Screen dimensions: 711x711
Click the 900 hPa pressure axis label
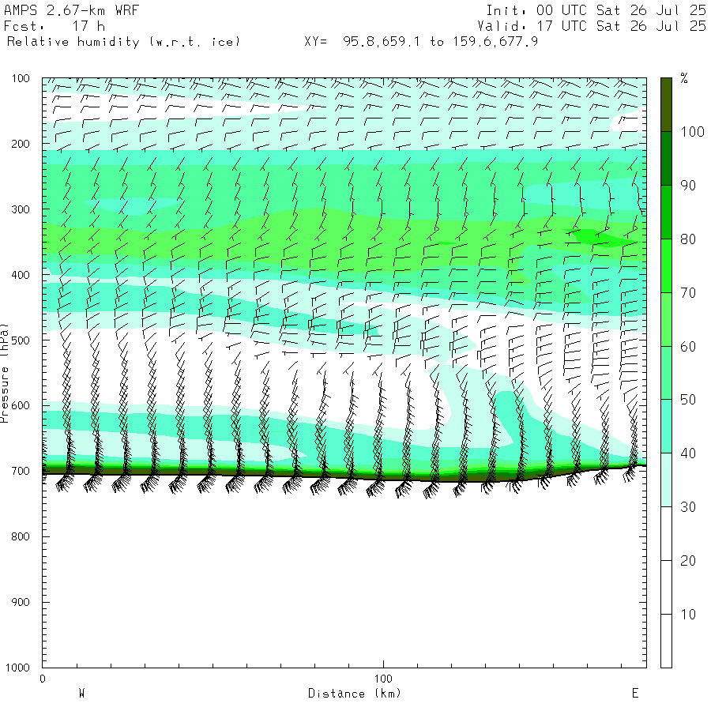(21, 602)
